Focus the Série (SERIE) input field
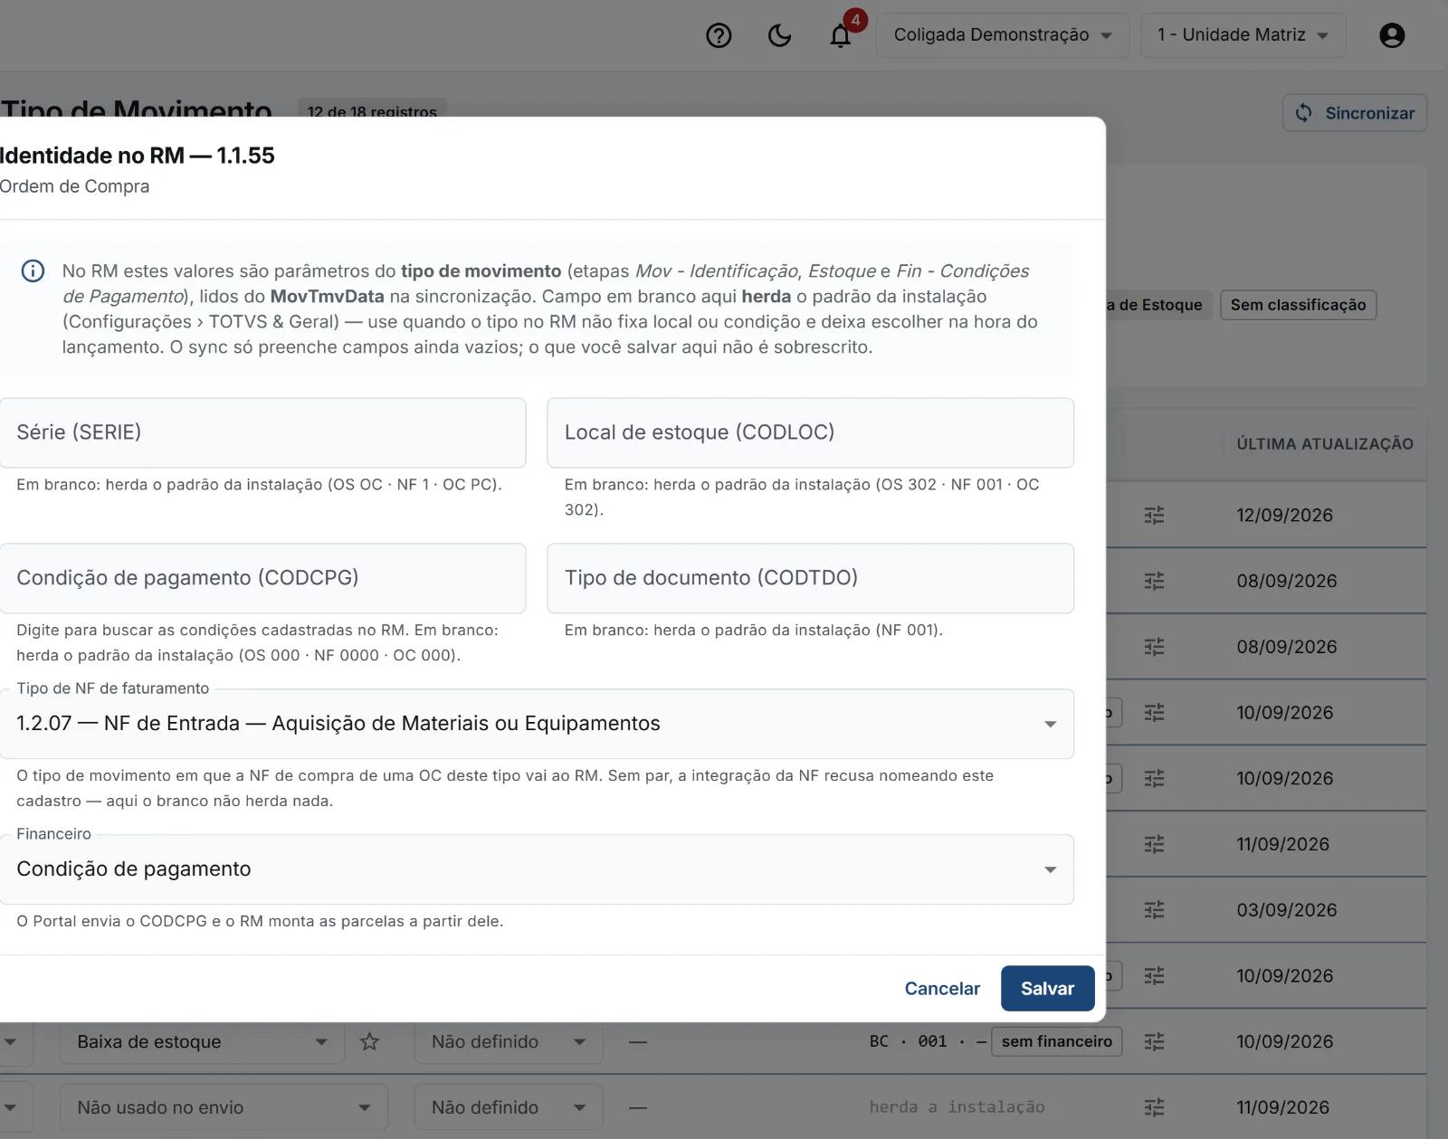The width and height of the screenshot is (1448, 1139). [262, 432]
